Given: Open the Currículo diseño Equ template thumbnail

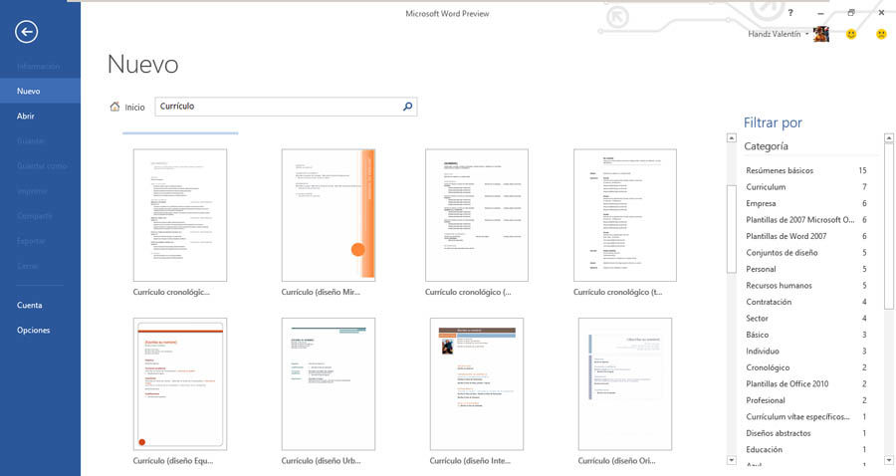Looking at the screenshot, I should [x=179, y=384].
